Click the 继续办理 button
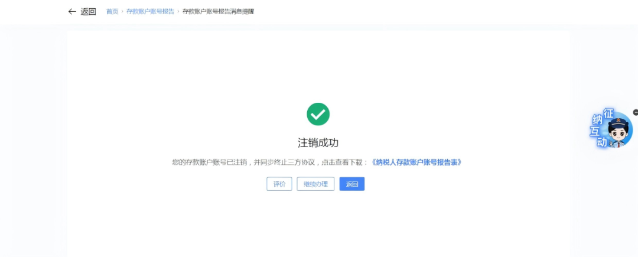This screenshot has height=257, width=638. point(315,184)
